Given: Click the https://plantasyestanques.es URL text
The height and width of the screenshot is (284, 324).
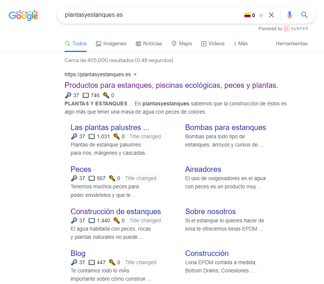Looking at the screenshot, I should (x=98, y=74).
